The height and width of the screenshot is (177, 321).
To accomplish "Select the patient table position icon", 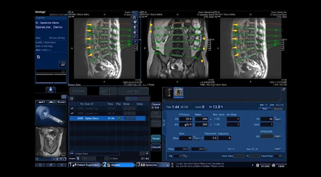I will 41,102.
